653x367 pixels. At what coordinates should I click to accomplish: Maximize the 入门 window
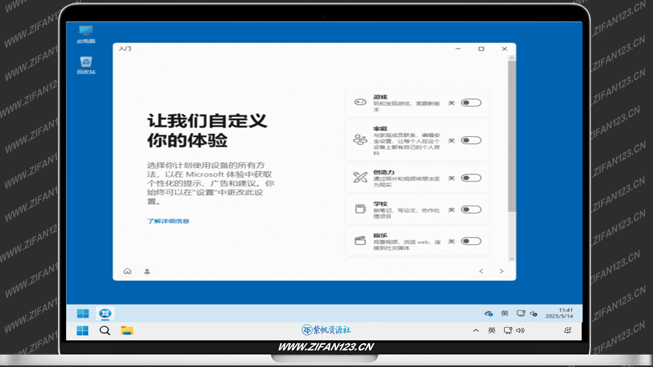coord(481,49)
